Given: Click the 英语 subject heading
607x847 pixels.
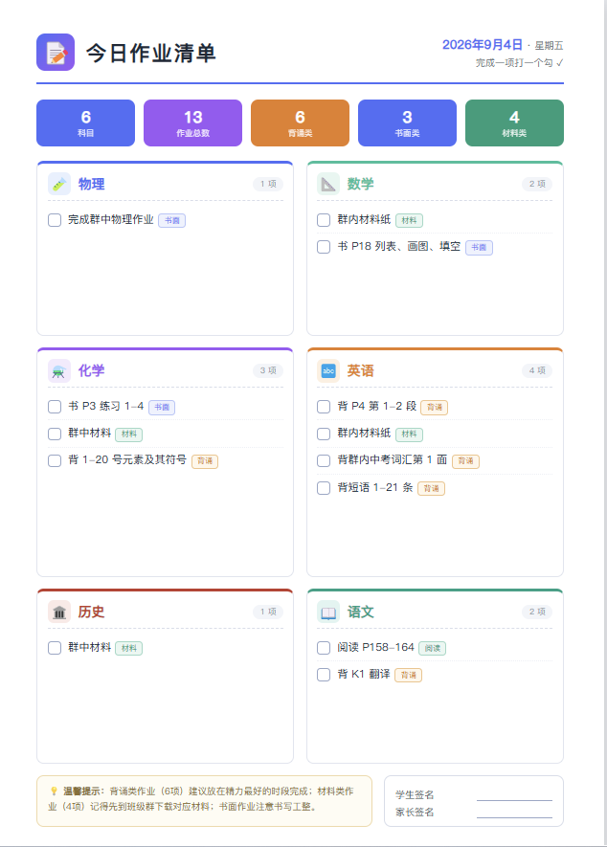Looking at the screenshot, I should tap(361, 370).
